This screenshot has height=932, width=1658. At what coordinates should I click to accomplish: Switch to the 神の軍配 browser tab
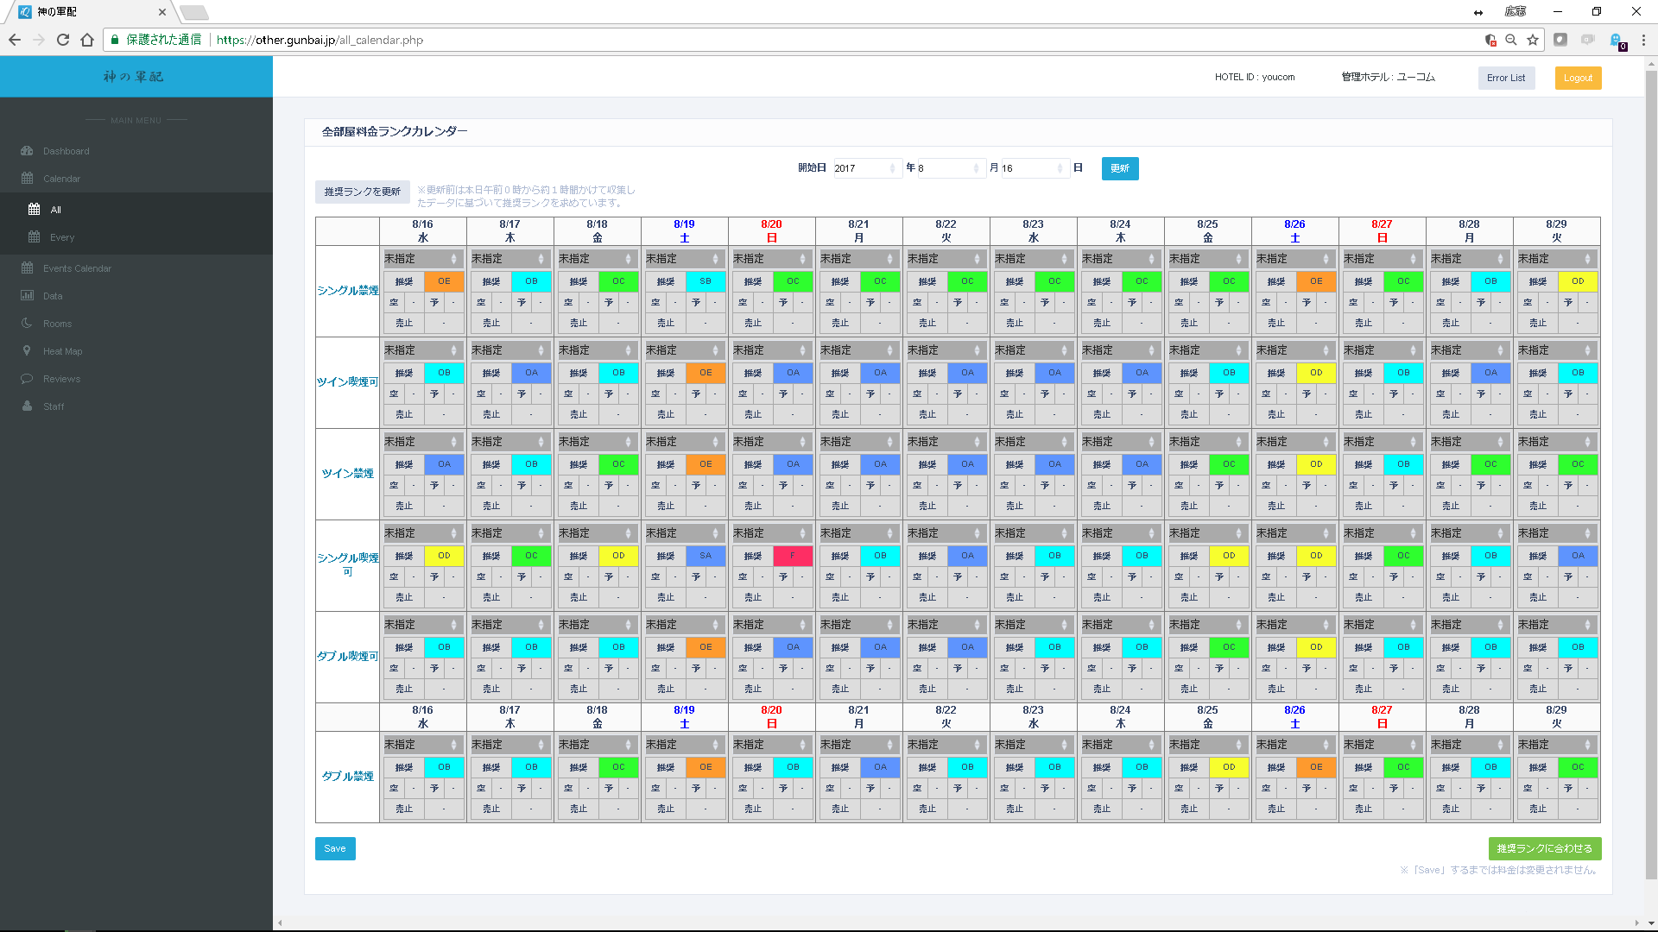89,12
